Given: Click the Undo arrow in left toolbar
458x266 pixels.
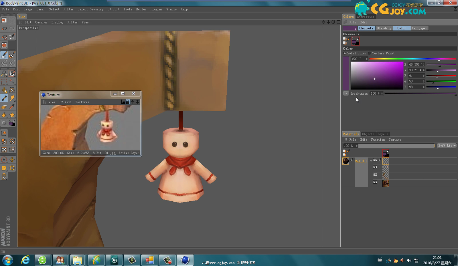Looking at the screenshot, I should point(4,28).
